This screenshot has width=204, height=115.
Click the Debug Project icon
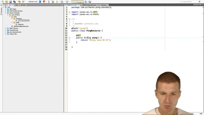pos(62,2)
